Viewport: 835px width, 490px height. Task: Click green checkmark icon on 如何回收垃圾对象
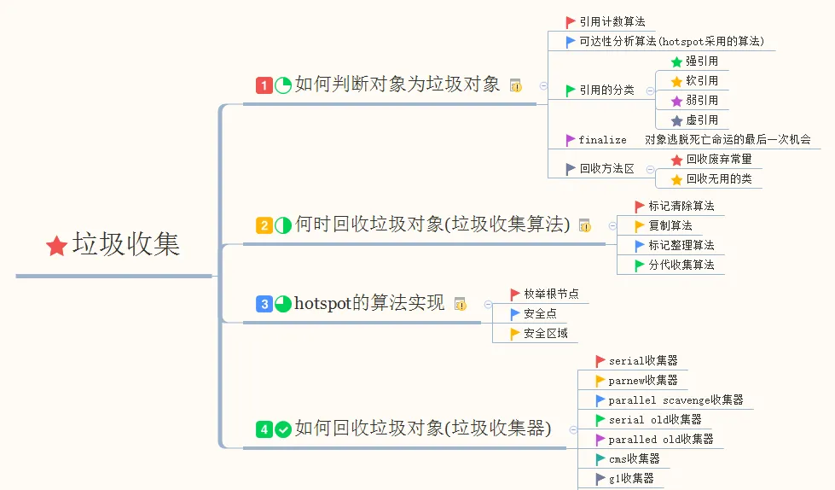283,429
